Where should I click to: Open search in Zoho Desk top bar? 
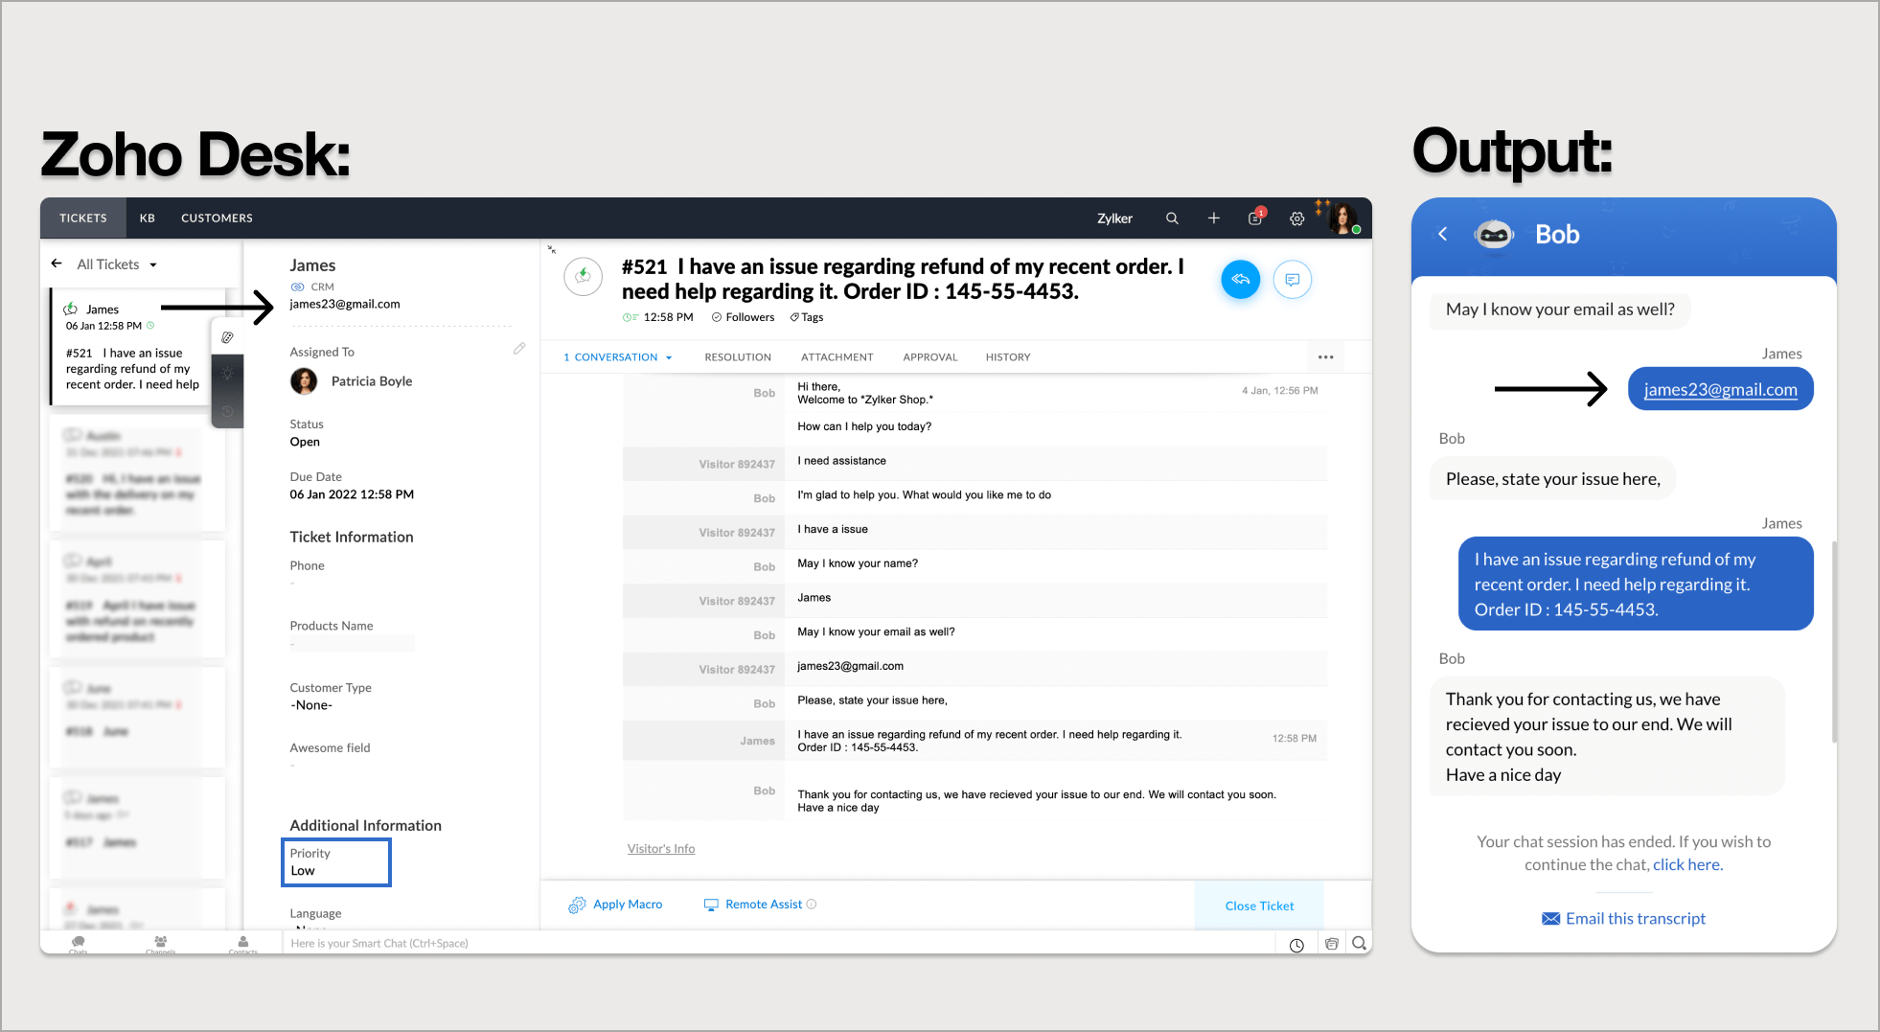pos(1171,218)
